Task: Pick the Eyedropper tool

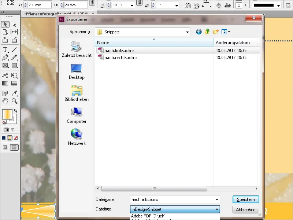Action: point(14,93)
